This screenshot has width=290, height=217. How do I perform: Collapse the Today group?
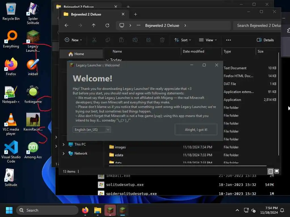pyautogui.click(x=107, y=60)
